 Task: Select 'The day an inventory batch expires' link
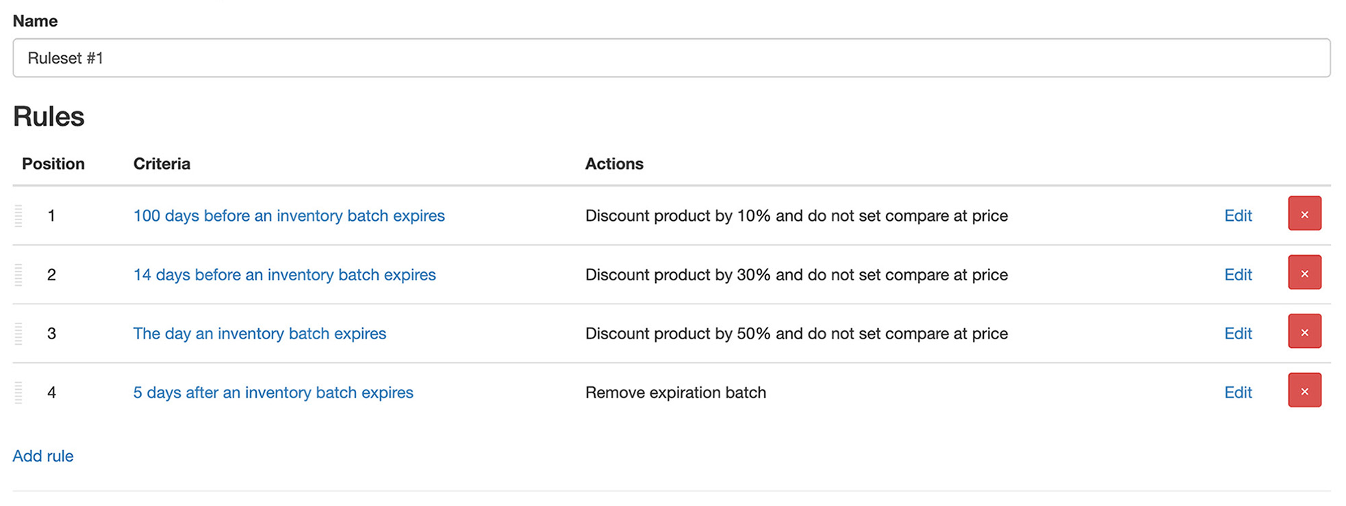tap(259, 333)
